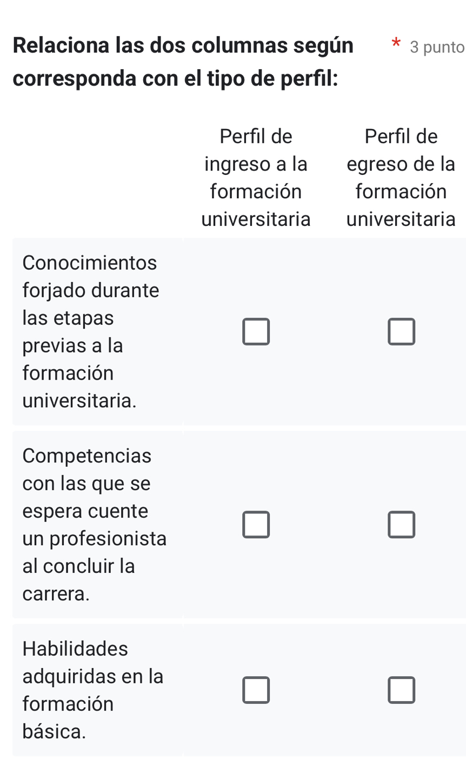The width and height of the screenshot is (466, 764).
Task: Click 'al concluir la' text in second row
Action: tap(79, 566)
